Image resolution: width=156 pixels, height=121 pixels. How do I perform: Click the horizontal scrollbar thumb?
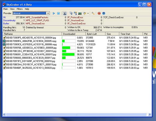pos(76,114)
